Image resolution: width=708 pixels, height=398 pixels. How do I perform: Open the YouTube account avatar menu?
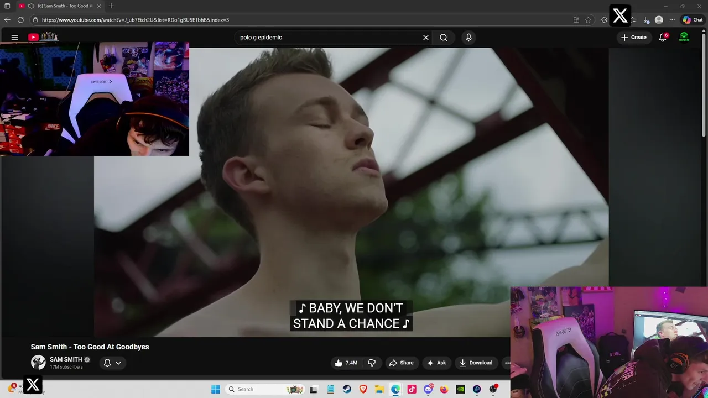click(x=684, y=37)
